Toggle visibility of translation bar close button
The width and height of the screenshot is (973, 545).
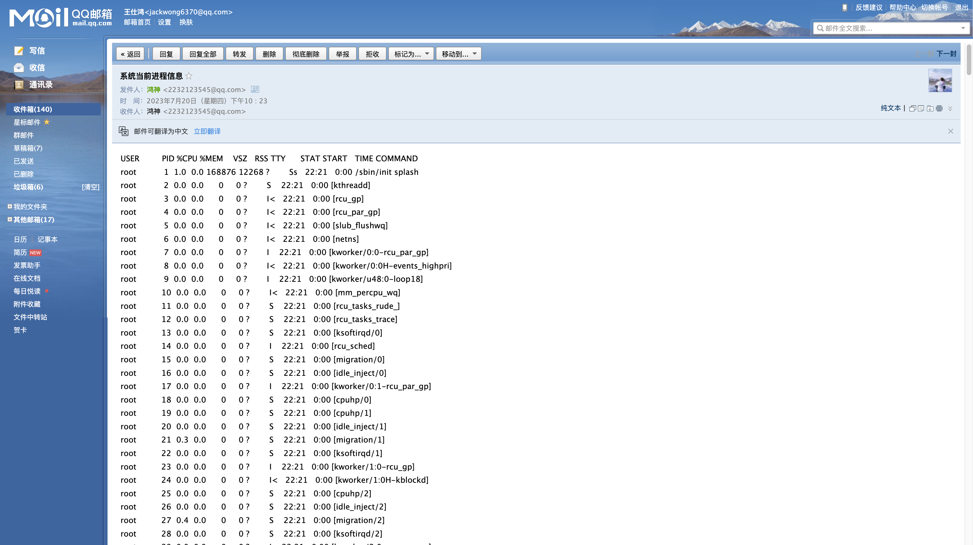click(951, 131)
